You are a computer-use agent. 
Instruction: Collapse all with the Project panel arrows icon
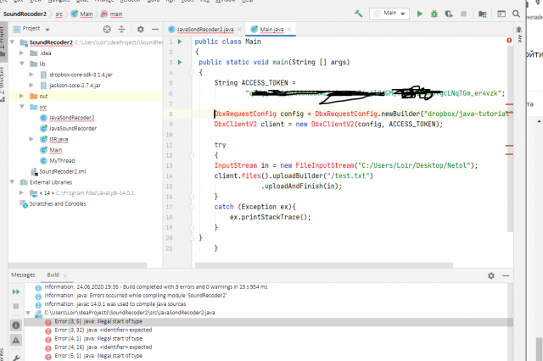[x=121, y=30]
